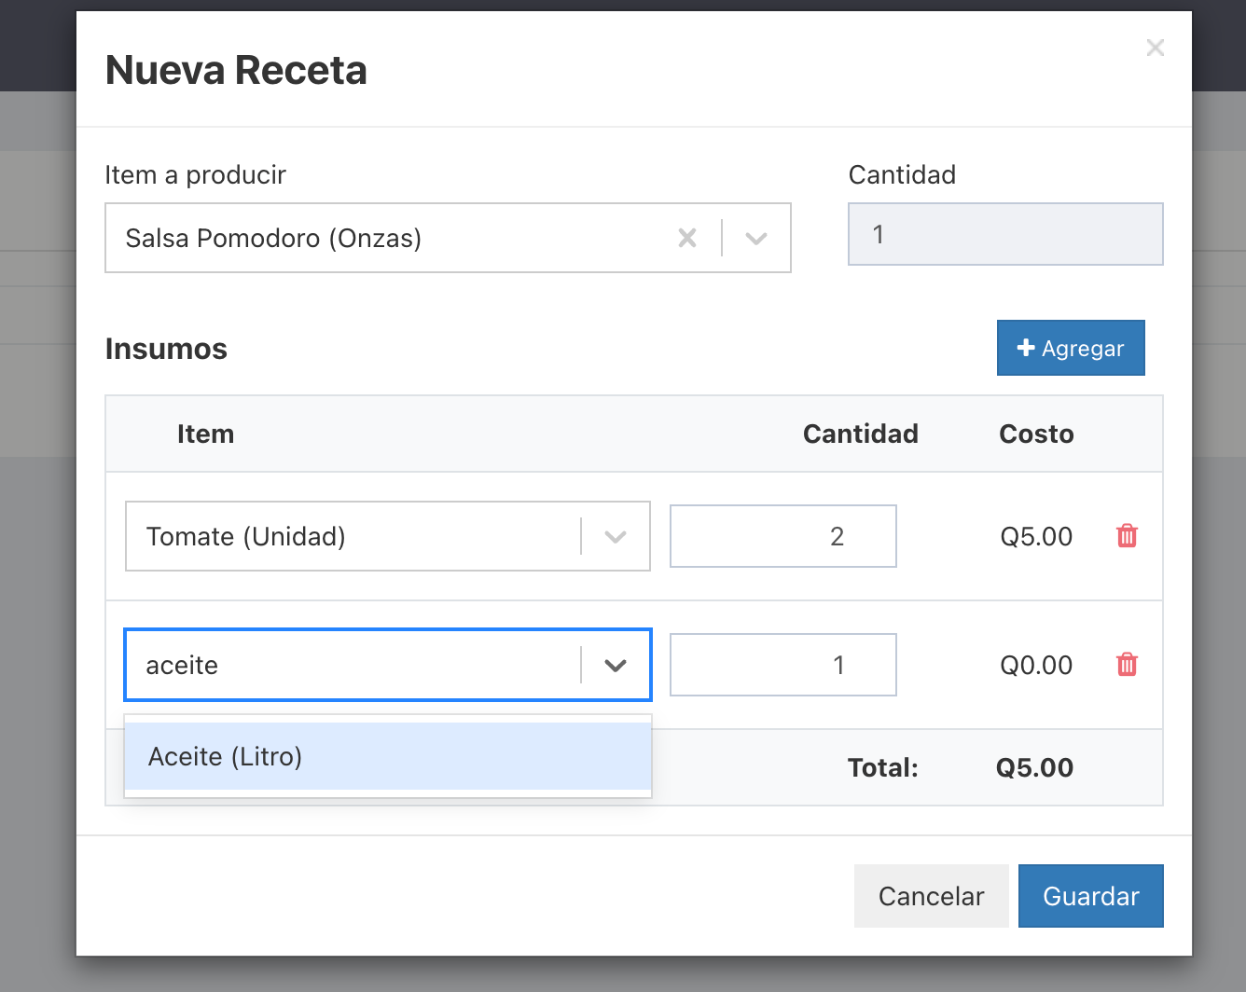Close the Nueva Receta dialog
Image resolution: width=1246 pixels, height=992 pixels.
coord(1155,48)
